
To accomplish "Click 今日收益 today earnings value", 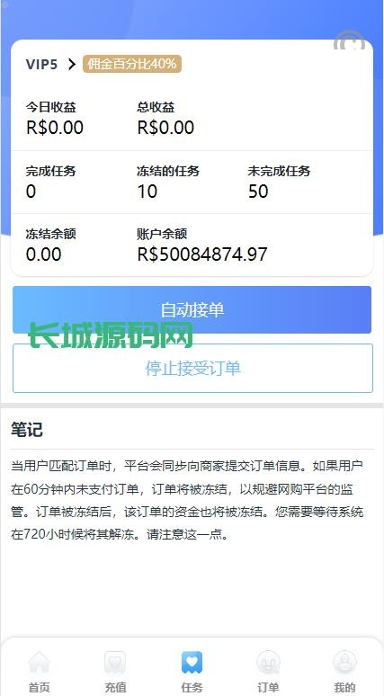I will point(55,128).
